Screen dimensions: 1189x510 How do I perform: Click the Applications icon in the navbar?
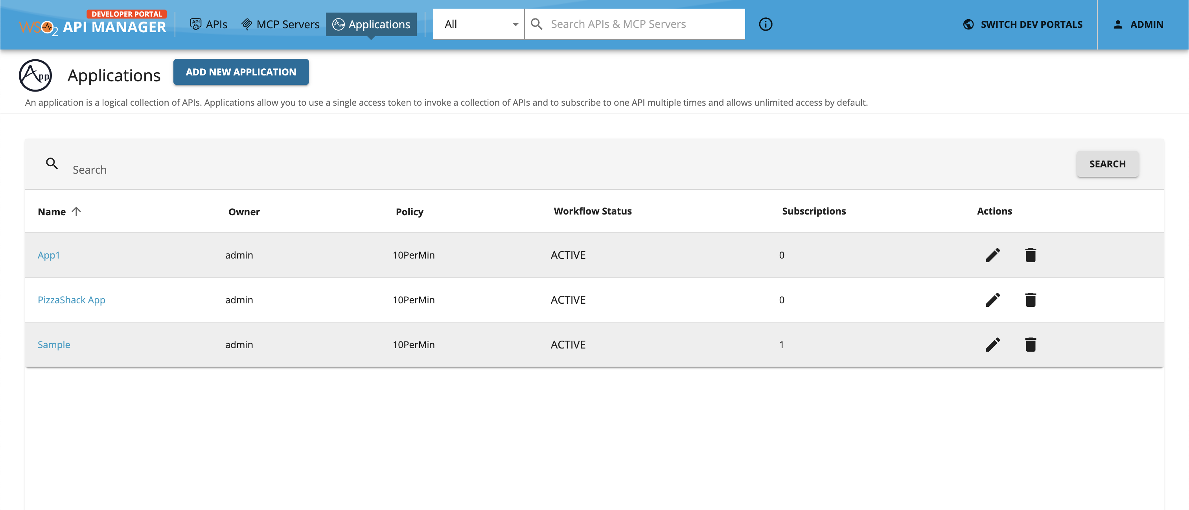[339, 24]
